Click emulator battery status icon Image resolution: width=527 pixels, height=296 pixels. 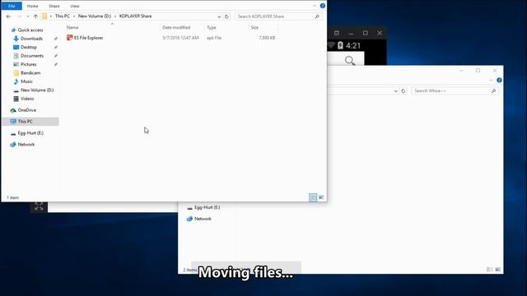tap(340, 45)
